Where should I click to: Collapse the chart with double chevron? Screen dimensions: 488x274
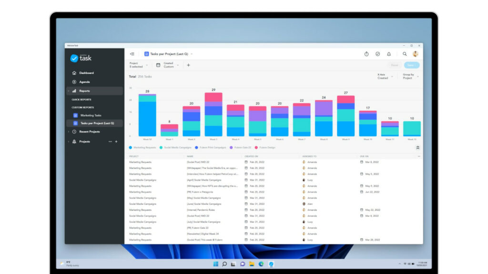pos(417,147)
